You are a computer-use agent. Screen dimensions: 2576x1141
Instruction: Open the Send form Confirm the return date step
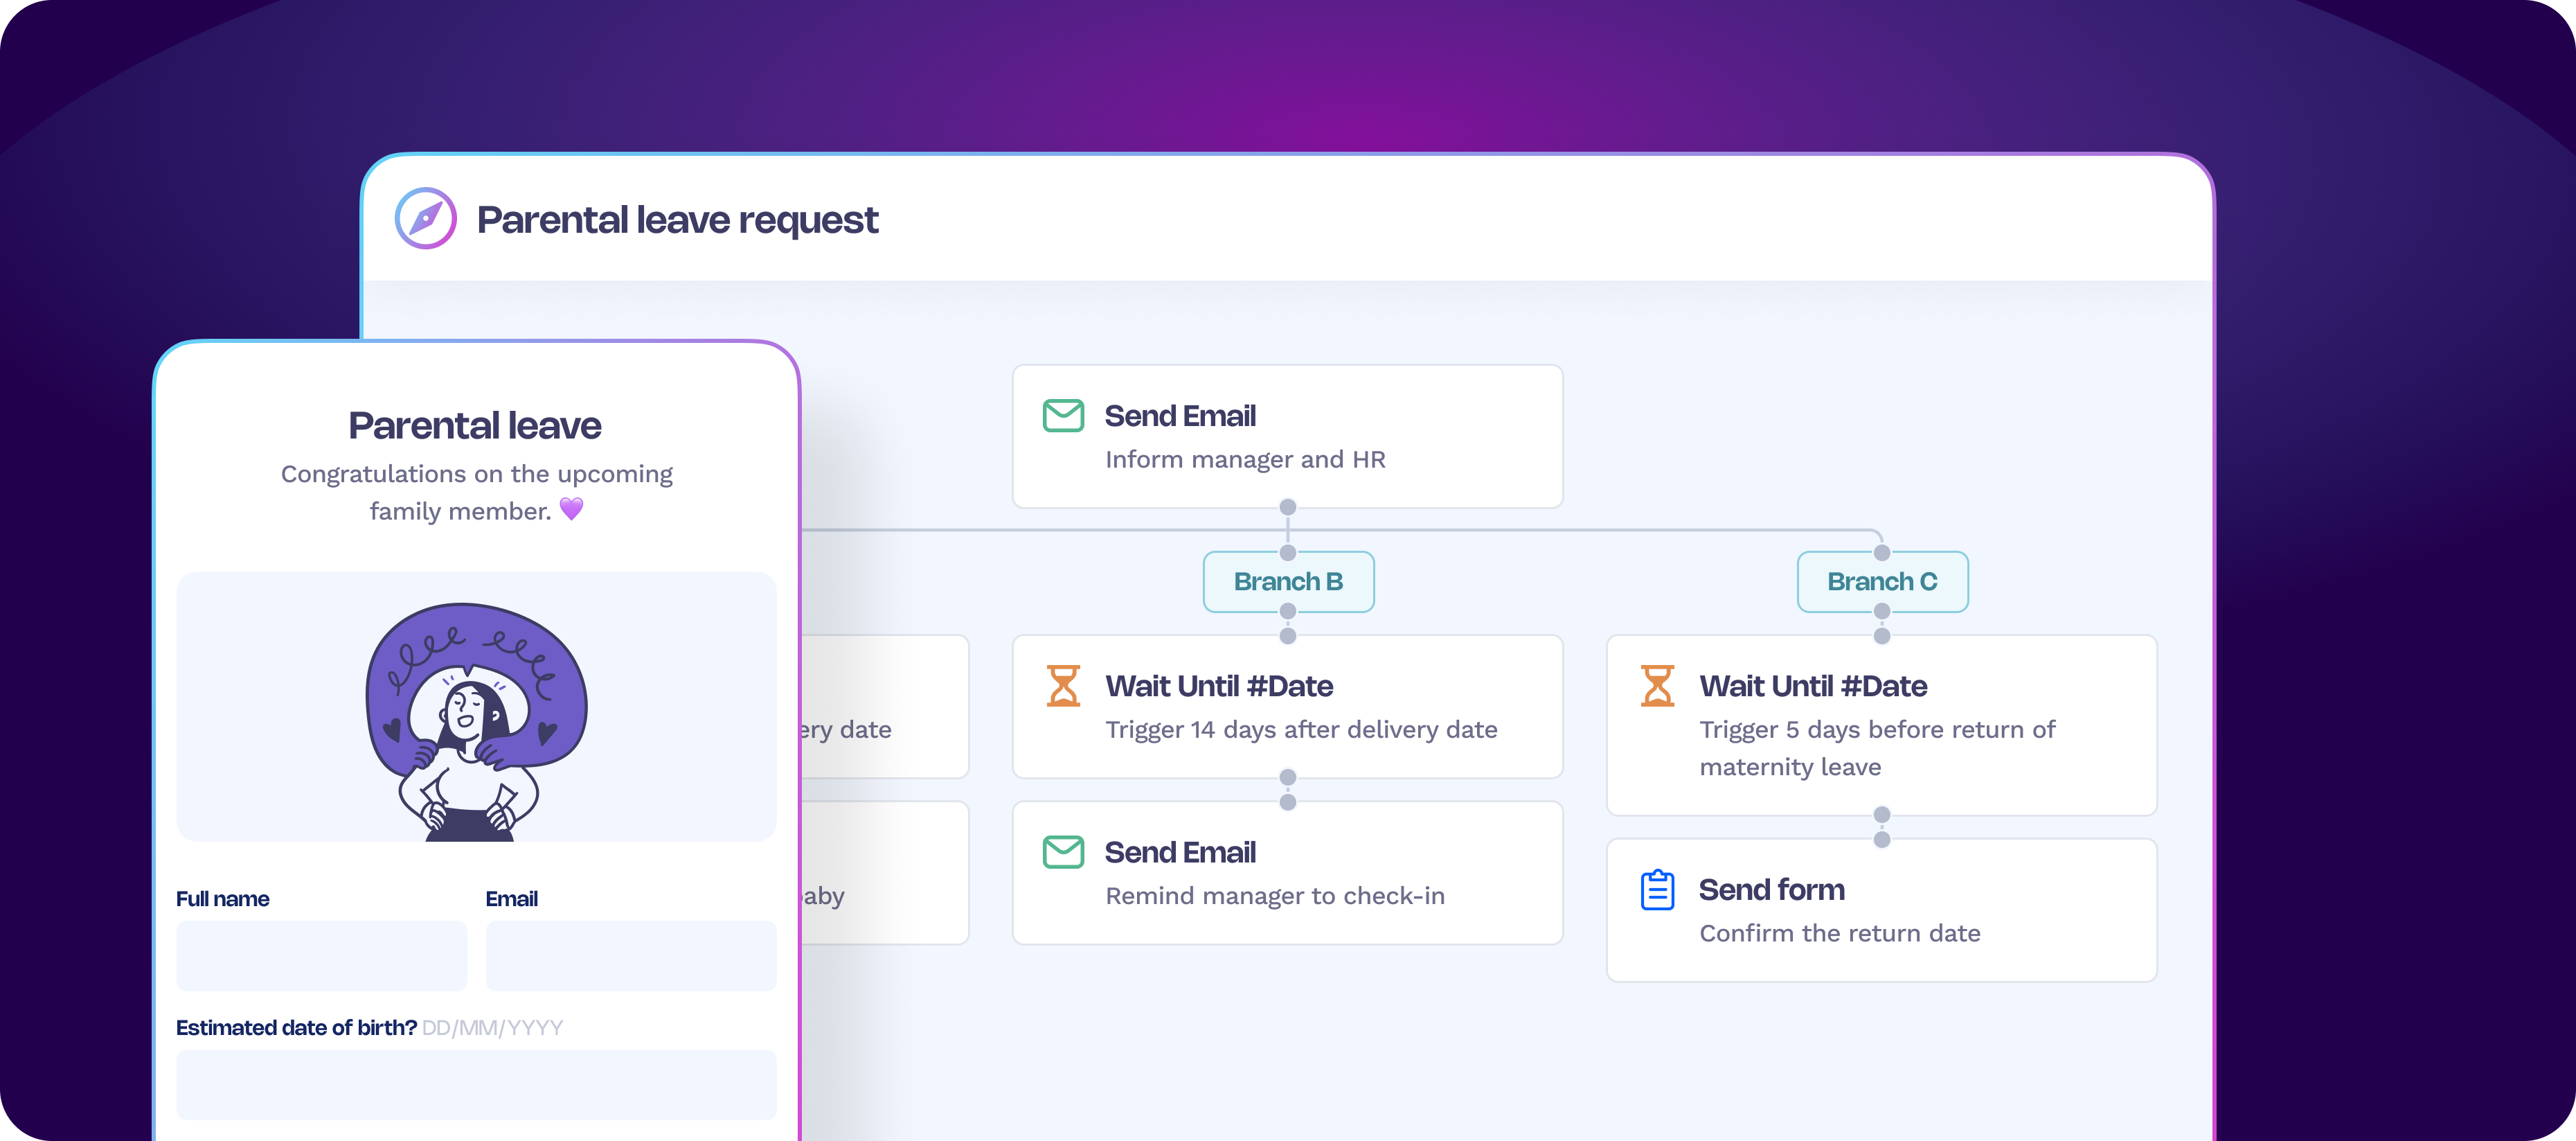pyautogui.click(x=1882, y=910)
